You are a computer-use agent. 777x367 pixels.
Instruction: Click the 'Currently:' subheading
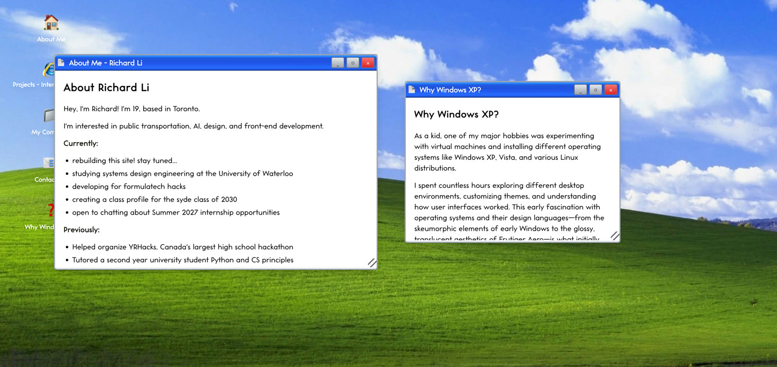81,143
